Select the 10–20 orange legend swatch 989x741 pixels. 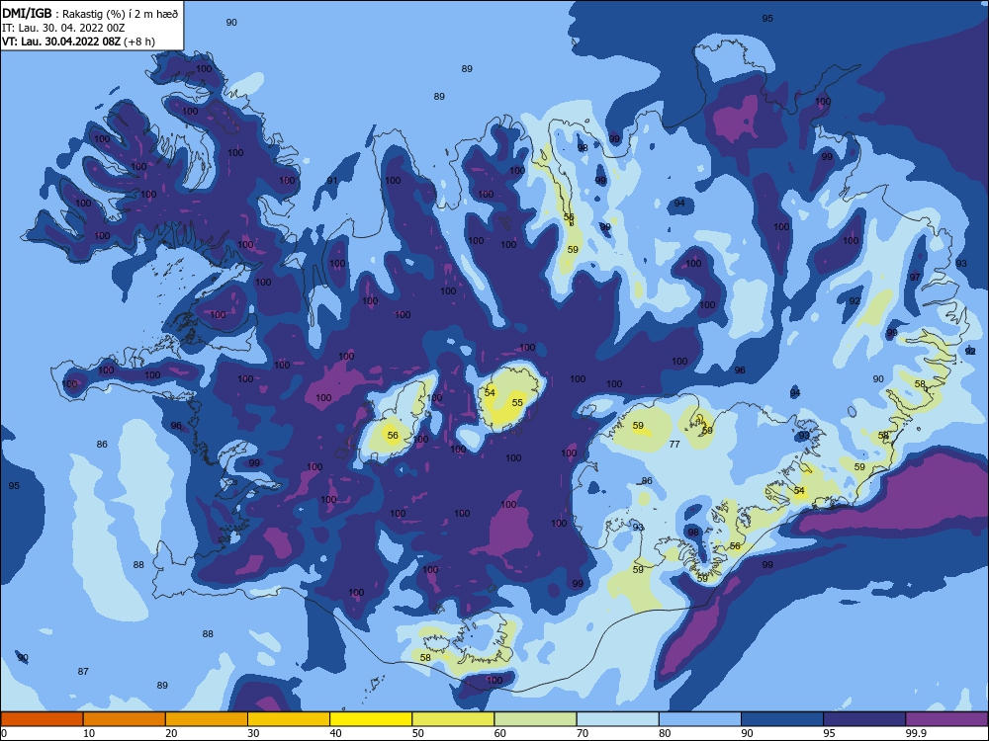(x=125, y=719)
